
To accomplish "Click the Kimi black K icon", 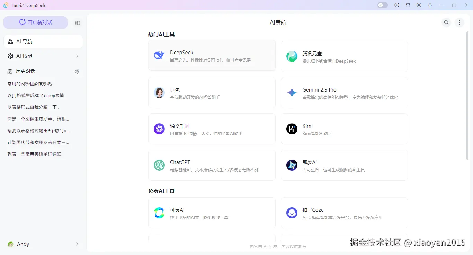I will click(292, 129).
